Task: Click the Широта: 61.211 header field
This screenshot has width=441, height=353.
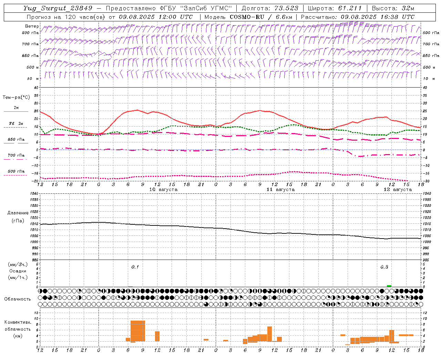Action: [x=335, y=8]
